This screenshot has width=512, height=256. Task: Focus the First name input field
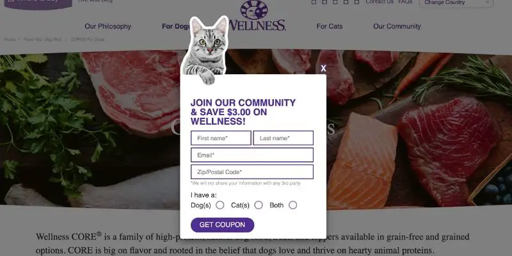221,138
